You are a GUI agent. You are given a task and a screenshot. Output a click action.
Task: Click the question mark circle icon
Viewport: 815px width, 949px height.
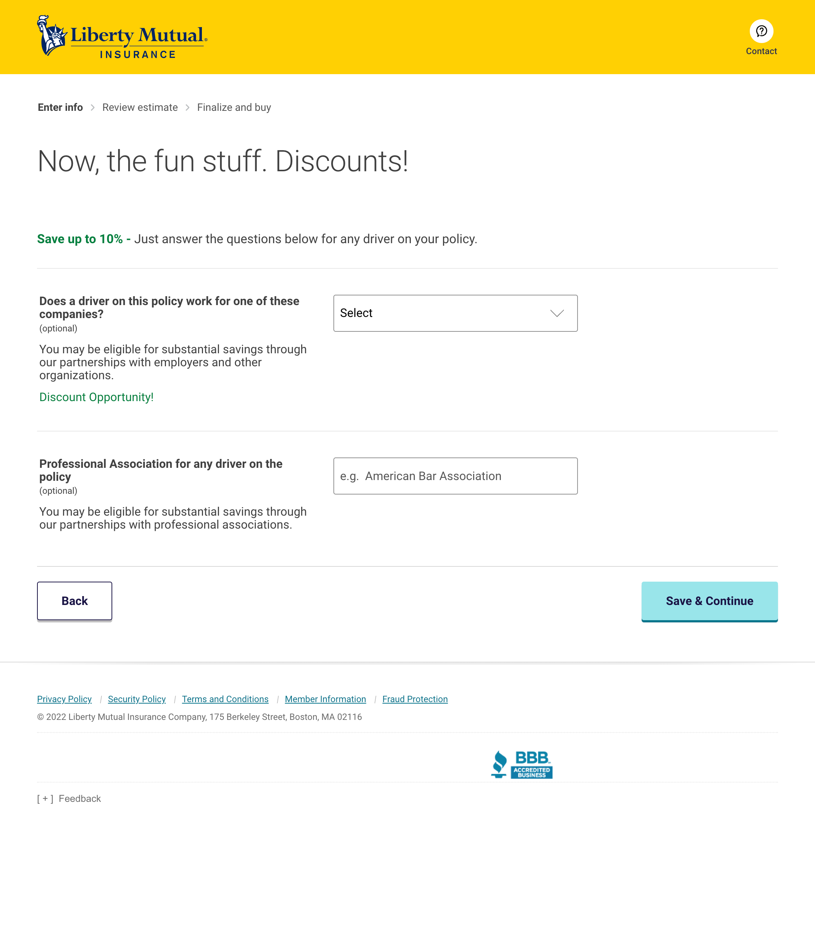(x=761, y=31)
